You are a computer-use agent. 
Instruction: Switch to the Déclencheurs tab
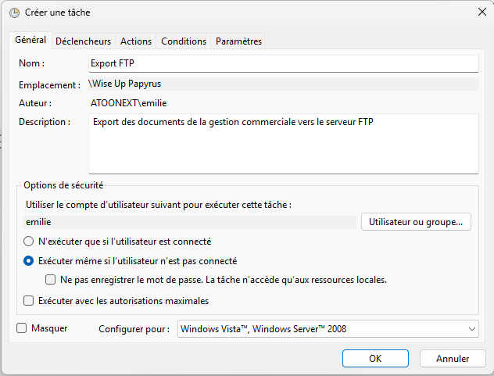coord(84,41)
